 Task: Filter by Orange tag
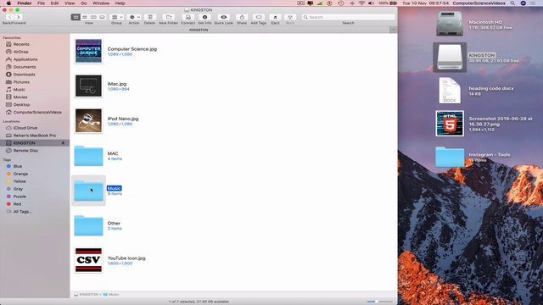coord(20,174)
